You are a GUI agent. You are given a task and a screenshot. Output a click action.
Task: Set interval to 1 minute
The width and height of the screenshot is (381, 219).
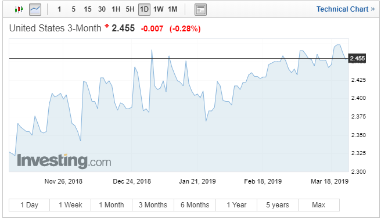coord(59,9)
